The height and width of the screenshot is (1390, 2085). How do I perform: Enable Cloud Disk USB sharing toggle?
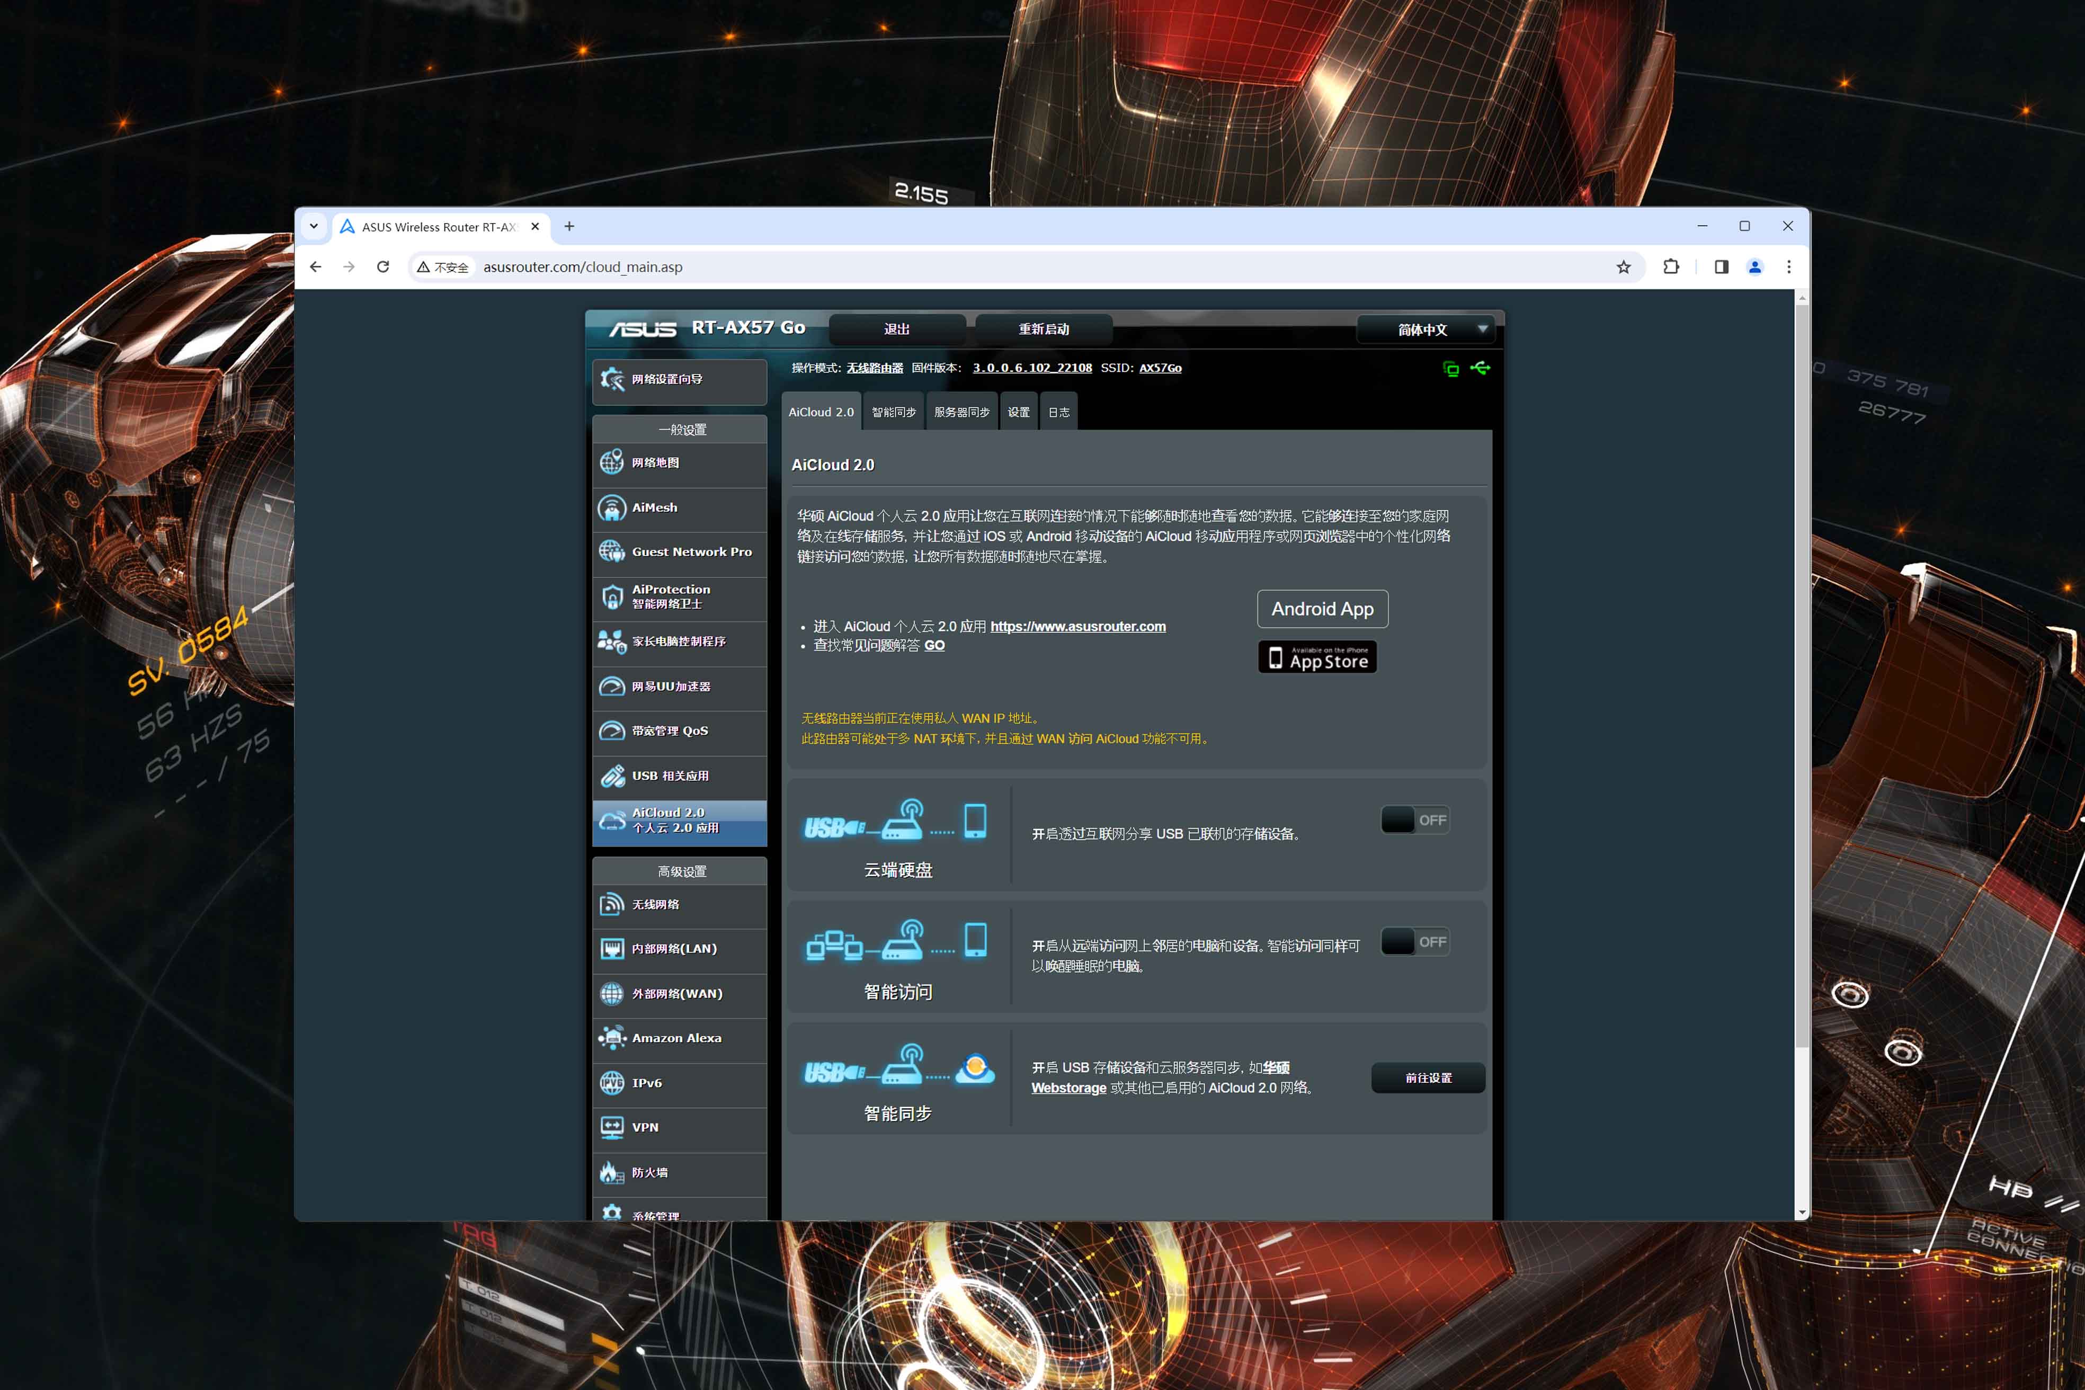click(x=1415, y=820)
